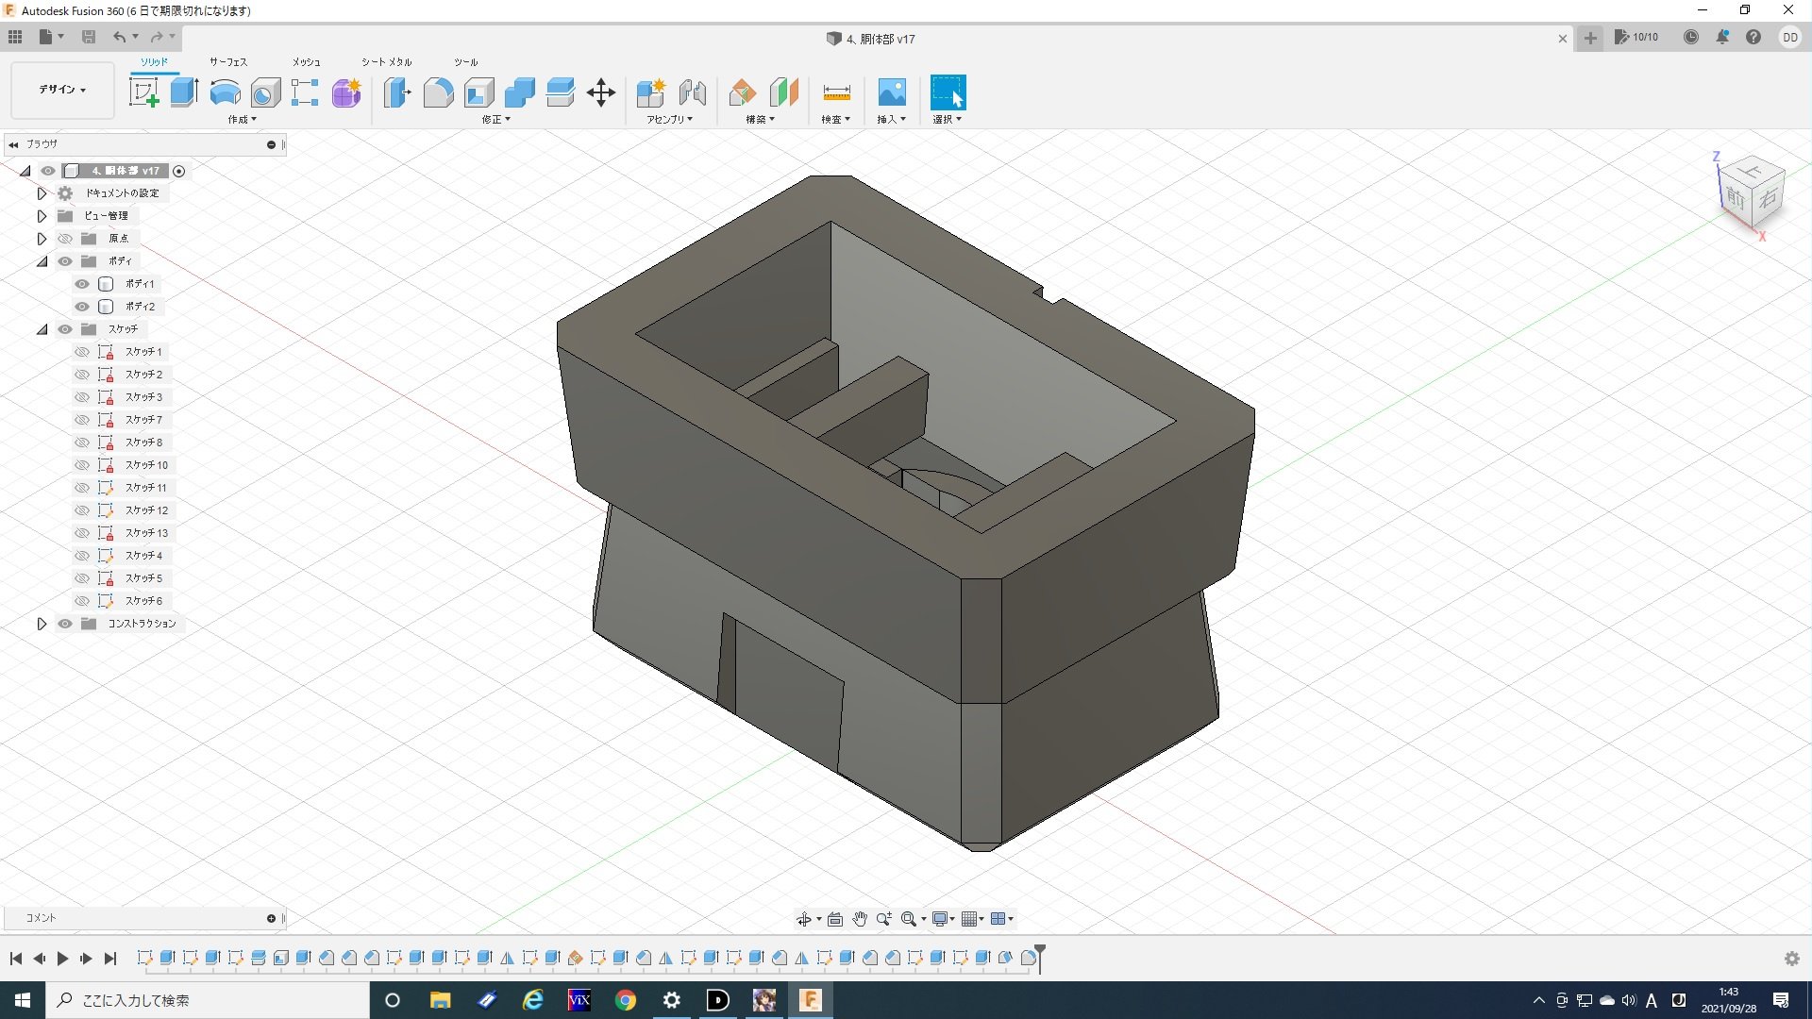
Task: Click the Measure tool under 検査
Action: coord(836,92)
